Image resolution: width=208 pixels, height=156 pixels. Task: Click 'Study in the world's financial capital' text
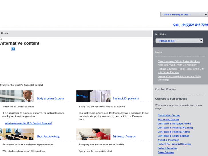tap(21, 85)
